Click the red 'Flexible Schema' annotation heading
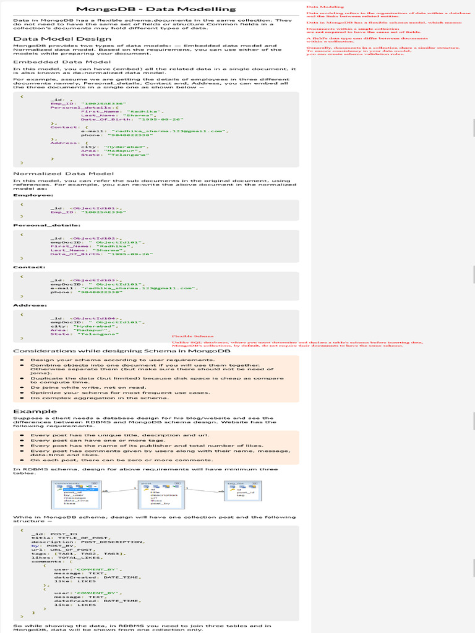This screenshot has height=633, width=475. 193,336
